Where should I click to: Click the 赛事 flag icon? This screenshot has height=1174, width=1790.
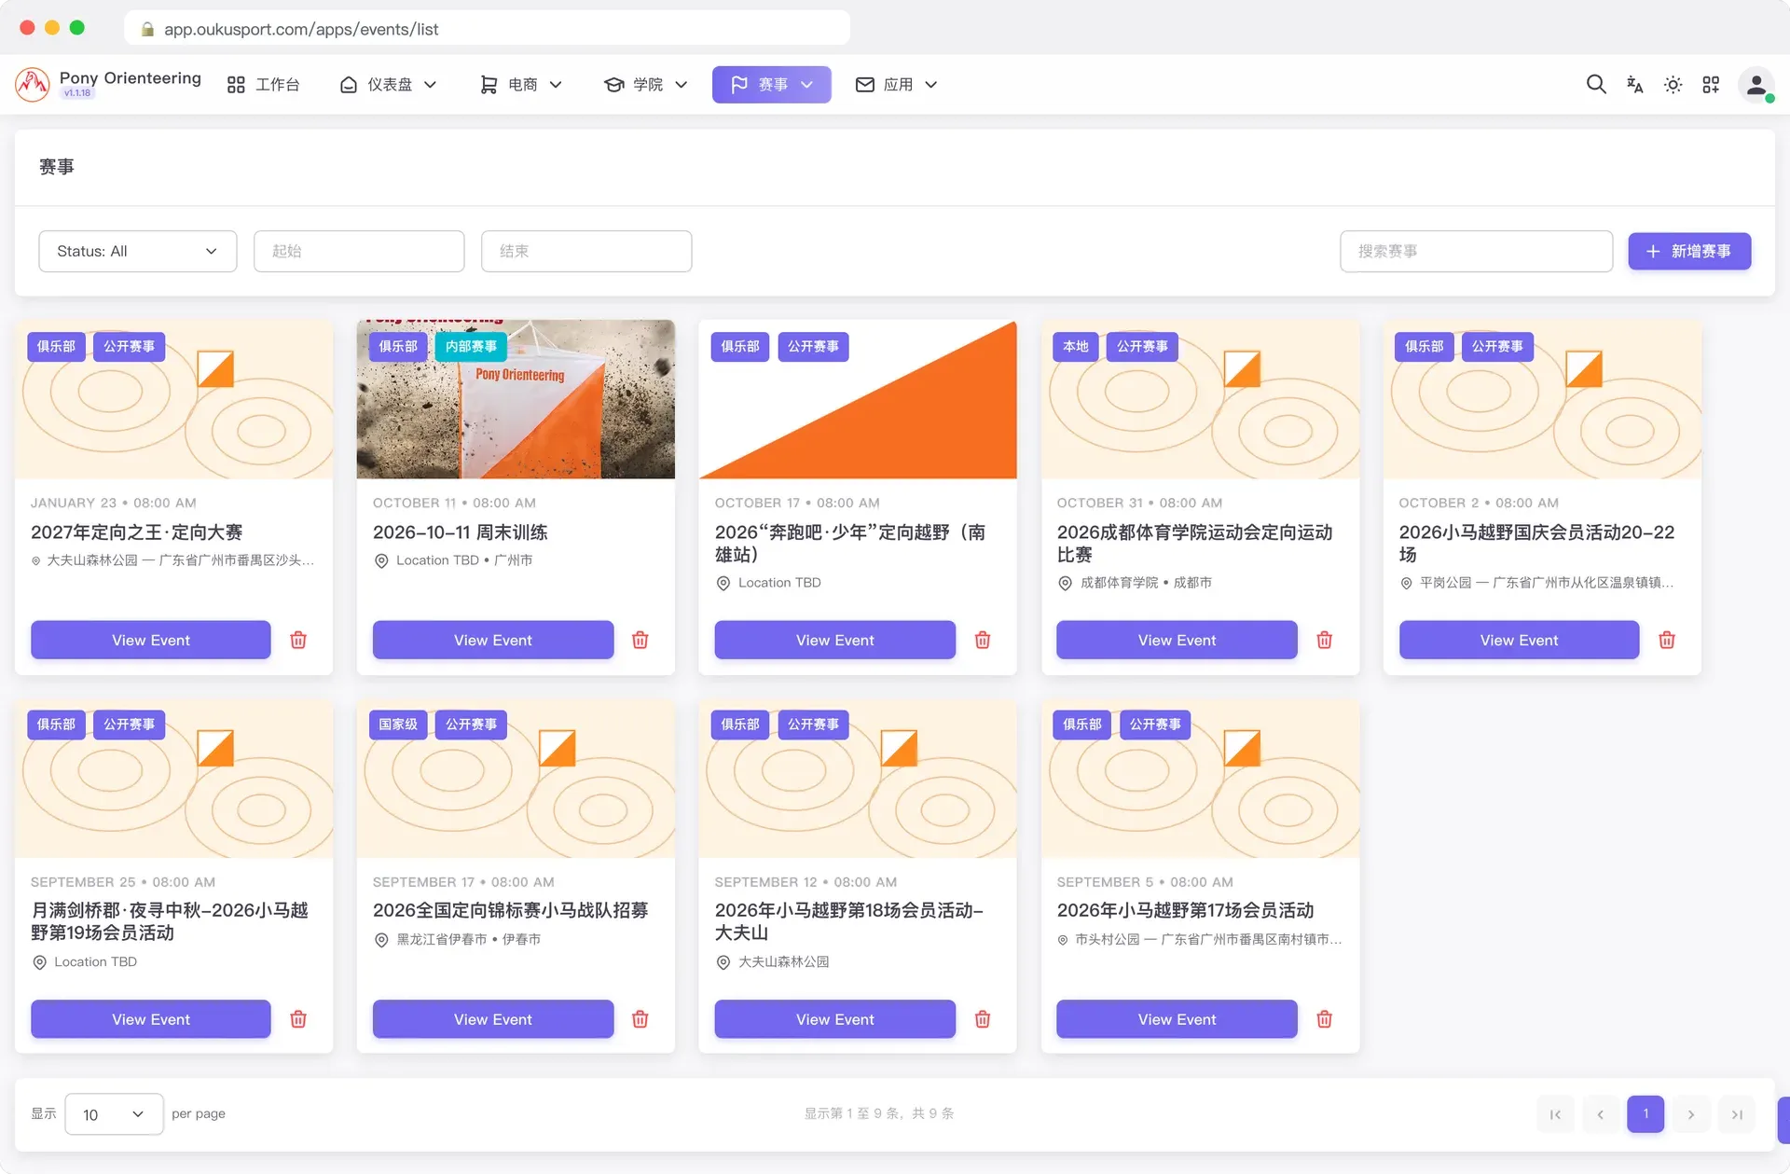point(739,85)
